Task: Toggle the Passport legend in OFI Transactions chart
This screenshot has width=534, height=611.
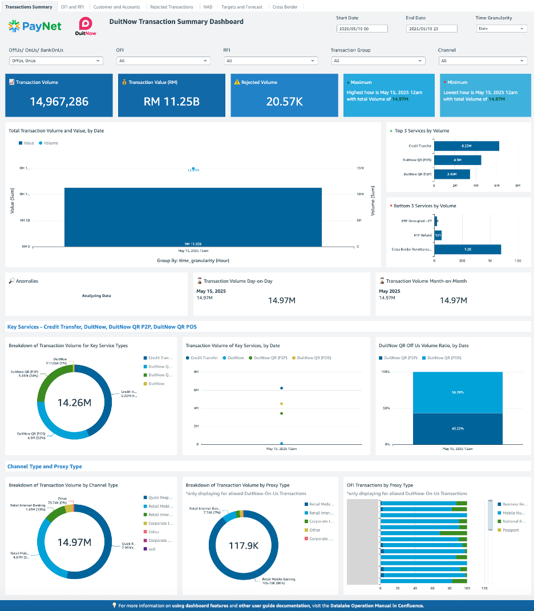Action: pos(509,530)
